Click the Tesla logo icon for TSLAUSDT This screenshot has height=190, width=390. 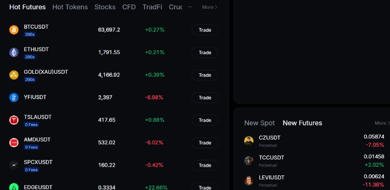[x=14, y=120]
